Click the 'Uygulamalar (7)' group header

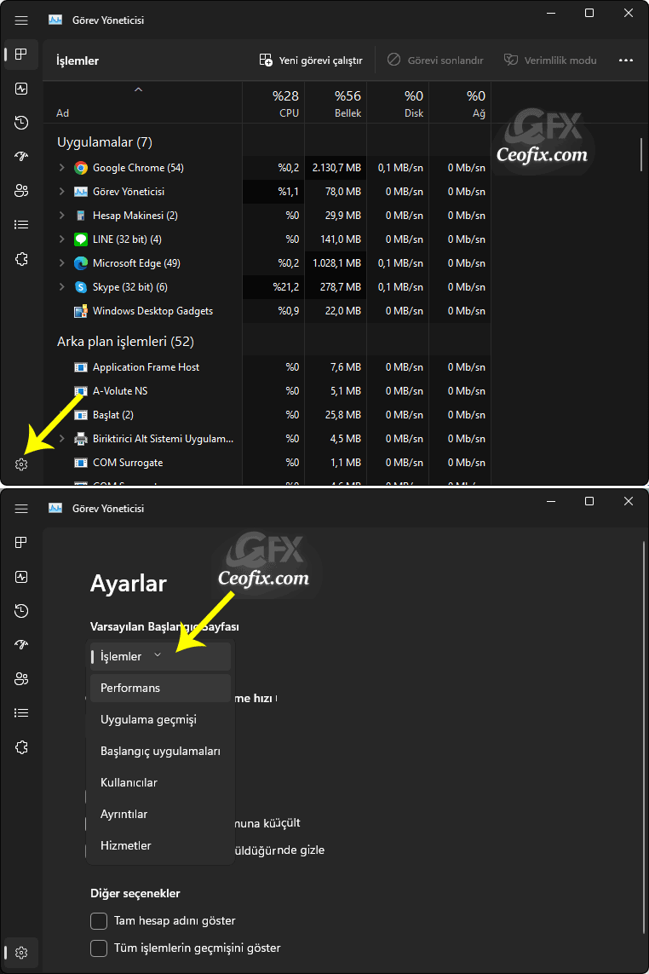click(105, 142)
